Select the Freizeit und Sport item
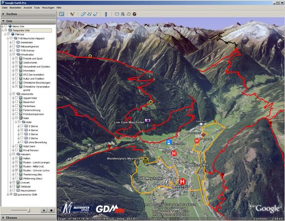 (x=33, y=58)
